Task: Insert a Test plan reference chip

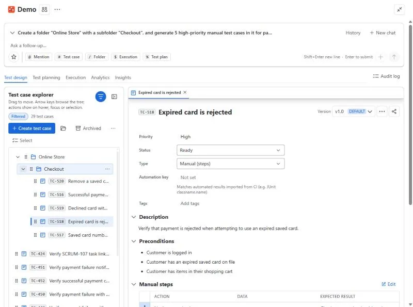Action: pos(157,57)
